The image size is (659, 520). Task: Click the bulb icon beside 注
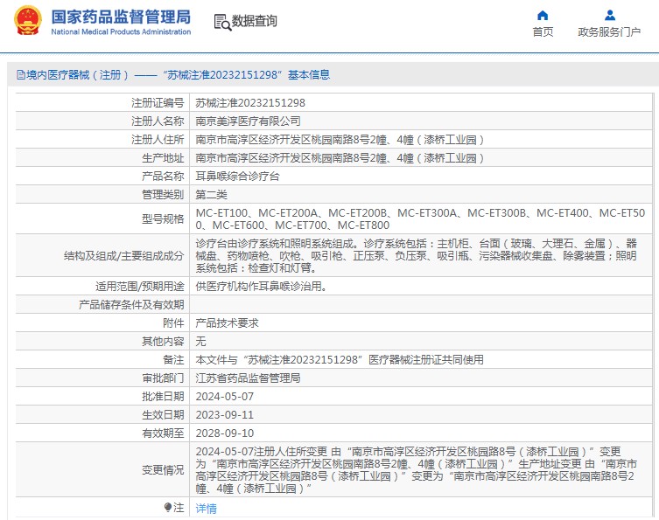click(x=168, y=508)
